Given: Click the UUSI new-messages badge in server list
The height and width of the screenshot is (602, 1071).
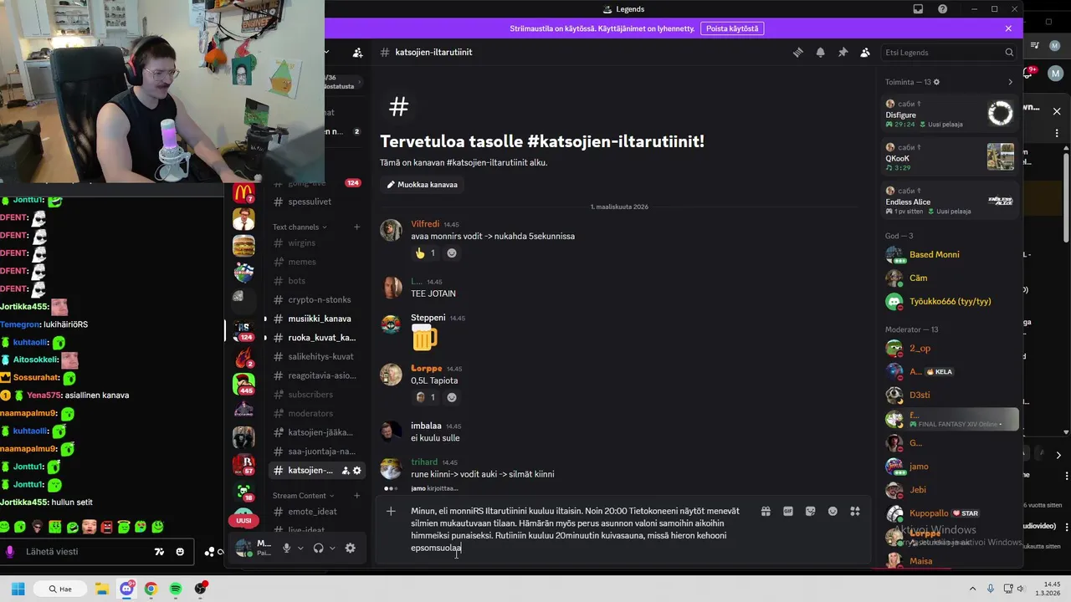Looking at the screenshot, I should (243, 520).
